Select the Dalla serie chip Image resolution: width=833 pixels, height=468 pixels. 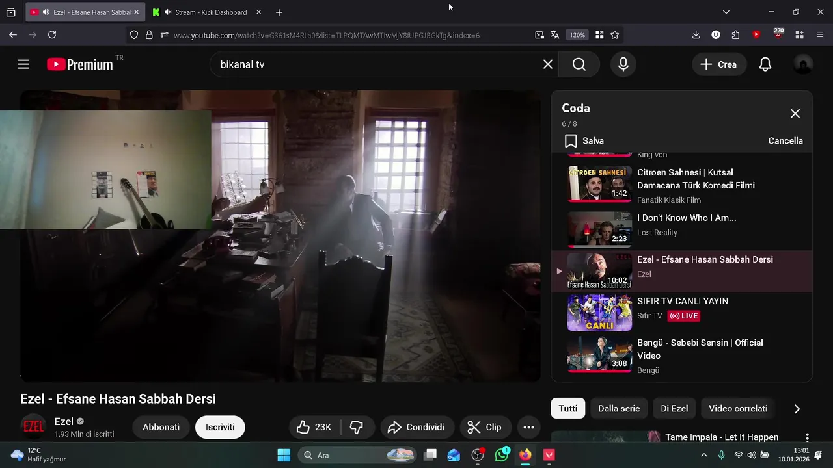click(x=619, y=409)
